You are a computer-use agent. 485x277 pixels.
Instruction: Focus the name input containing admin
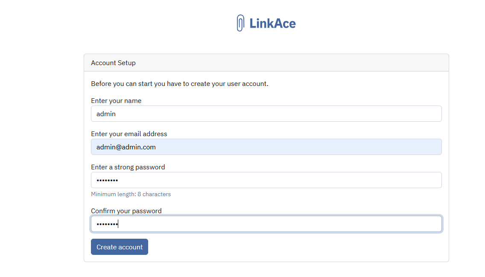click(266, 114)
